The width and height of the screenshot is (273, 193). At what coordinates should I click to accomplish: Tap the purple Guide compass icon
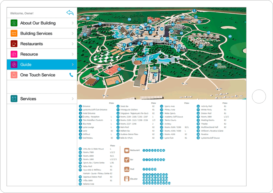coord(14,65)
